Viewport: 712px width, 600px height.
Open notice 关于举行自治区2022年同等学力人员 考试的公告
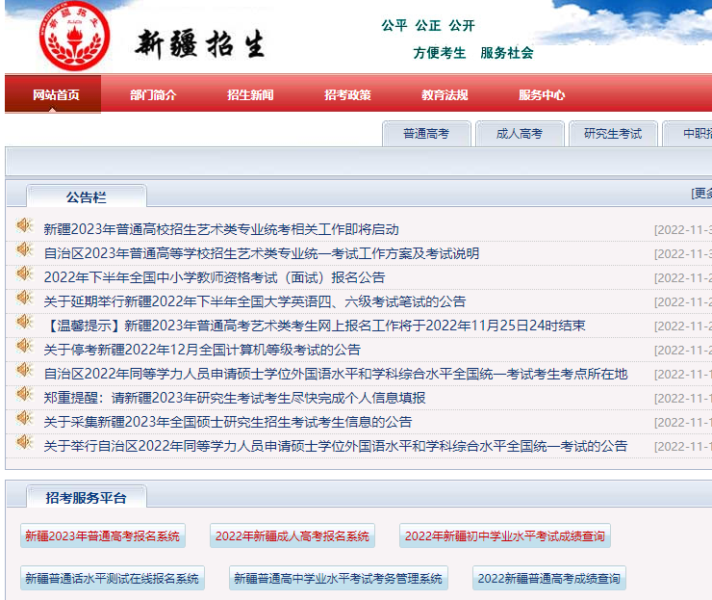[x=336, y=446]
